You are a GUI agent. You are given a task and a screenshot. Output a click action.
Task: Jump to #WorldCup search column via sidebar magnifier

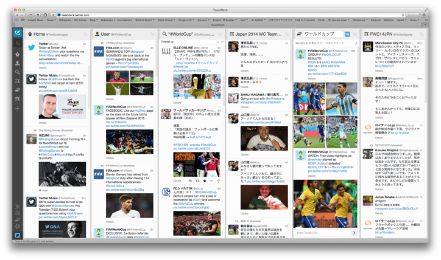(x=18, y=72)
